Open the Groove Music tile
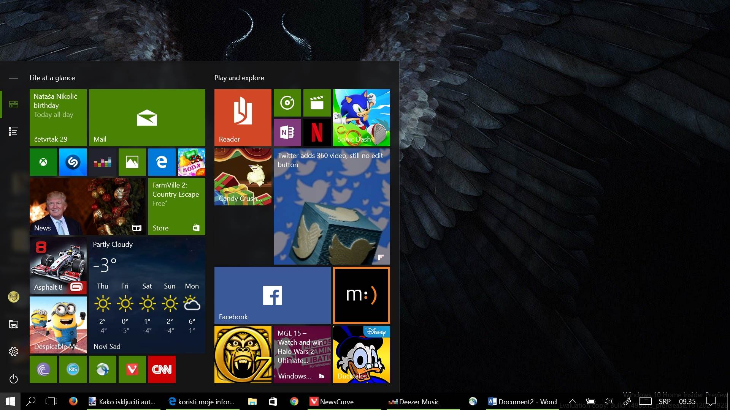The image size is (730, 410). coord(287,103)
